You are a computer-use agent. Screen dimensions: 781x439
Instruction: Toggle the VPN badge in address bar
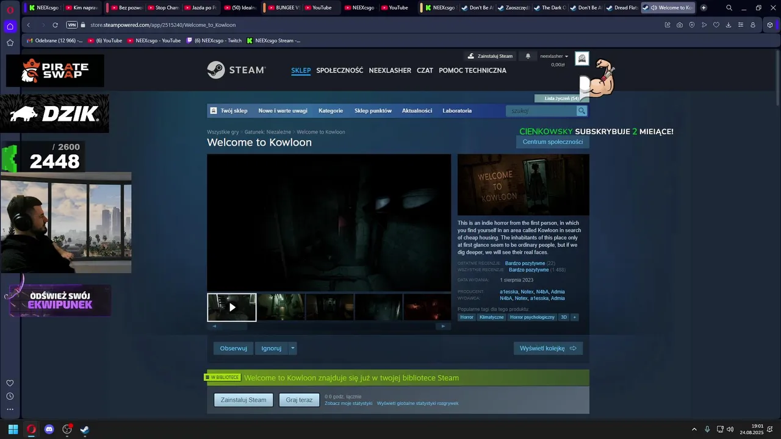pyautogui.click(x=71, y=25)
